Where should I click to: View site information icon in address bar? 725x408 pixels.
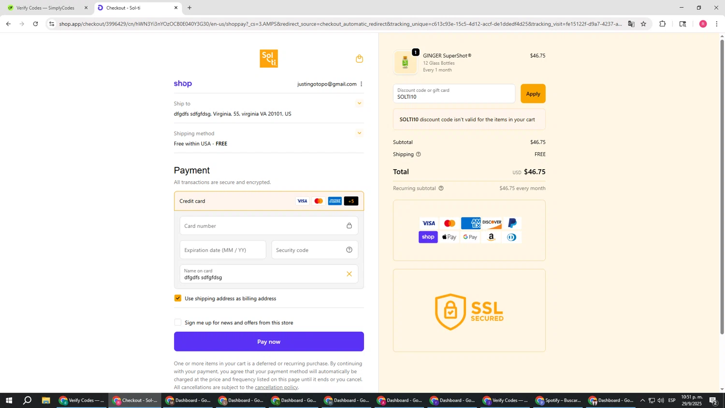[52, 24]
